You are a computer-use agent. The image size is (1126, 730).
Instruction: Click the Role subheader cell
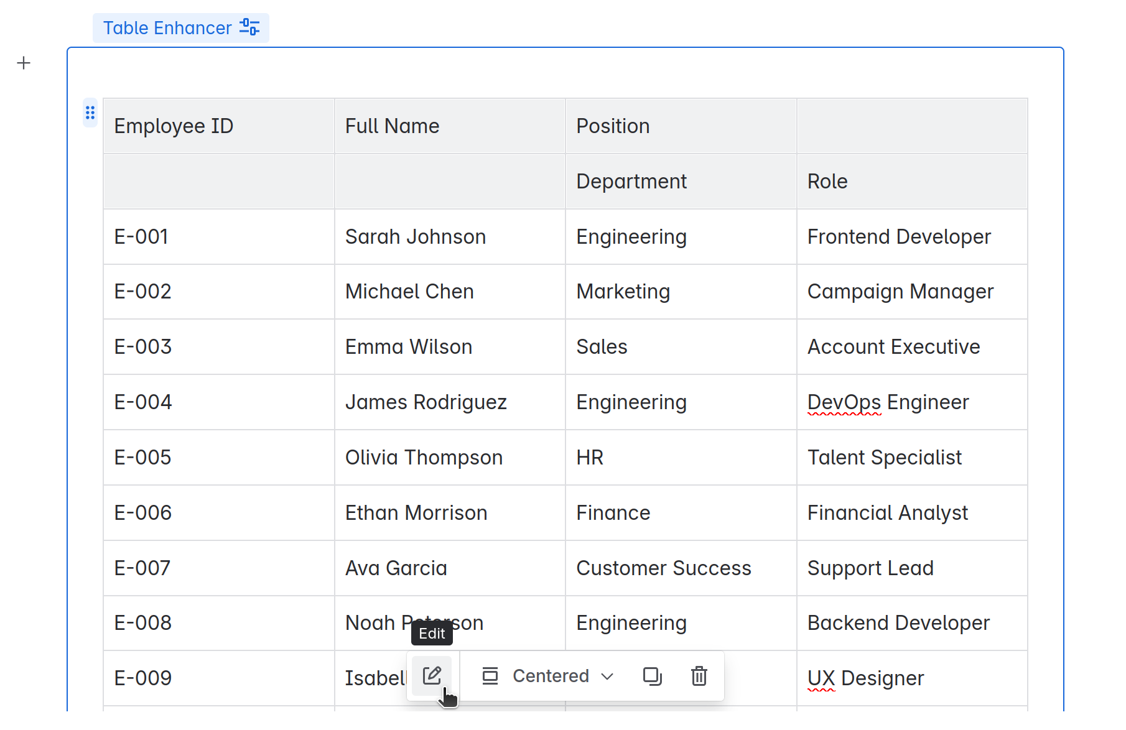click(x=911, y=182)
